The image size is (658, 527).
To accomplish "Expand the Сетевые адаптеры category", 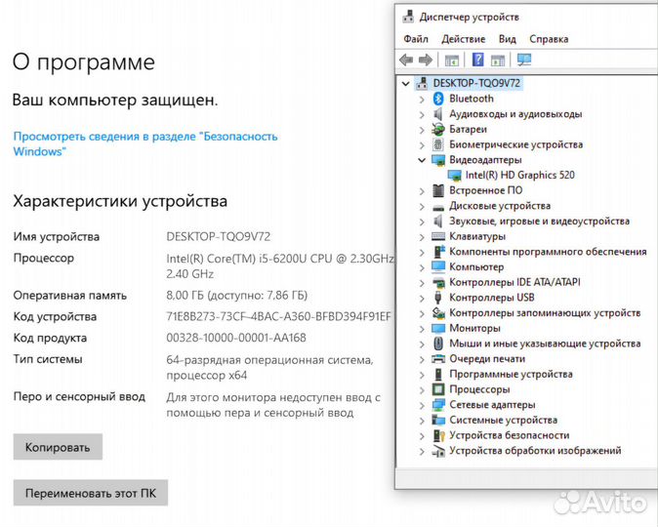I will 422,405.
